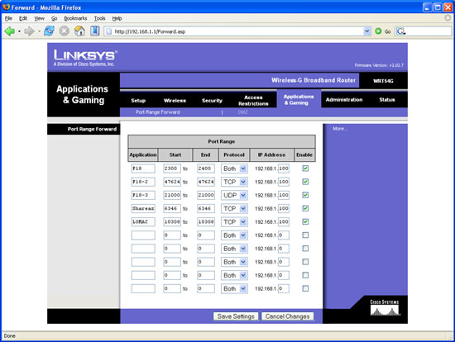Click the Save Settings button
The height and width of the screenshot is (342, 455).
[x=236, y=316]
